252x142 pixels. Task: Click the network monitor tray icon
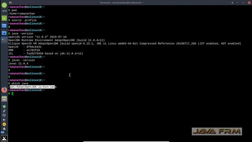[4, 115]
